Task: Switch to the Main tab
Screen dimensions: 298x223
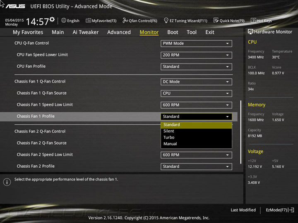Action: pos(58,32)
